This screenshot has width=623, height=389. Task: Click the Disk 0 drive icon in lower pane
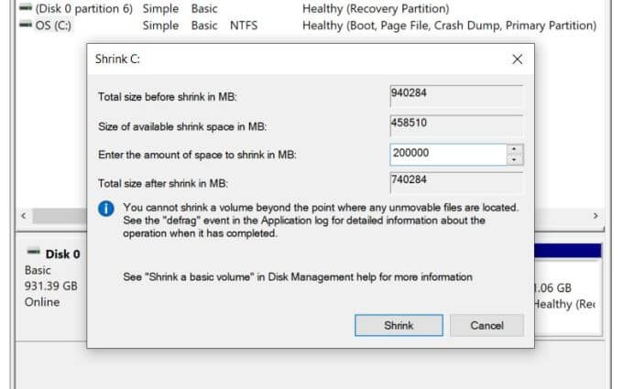33,253
